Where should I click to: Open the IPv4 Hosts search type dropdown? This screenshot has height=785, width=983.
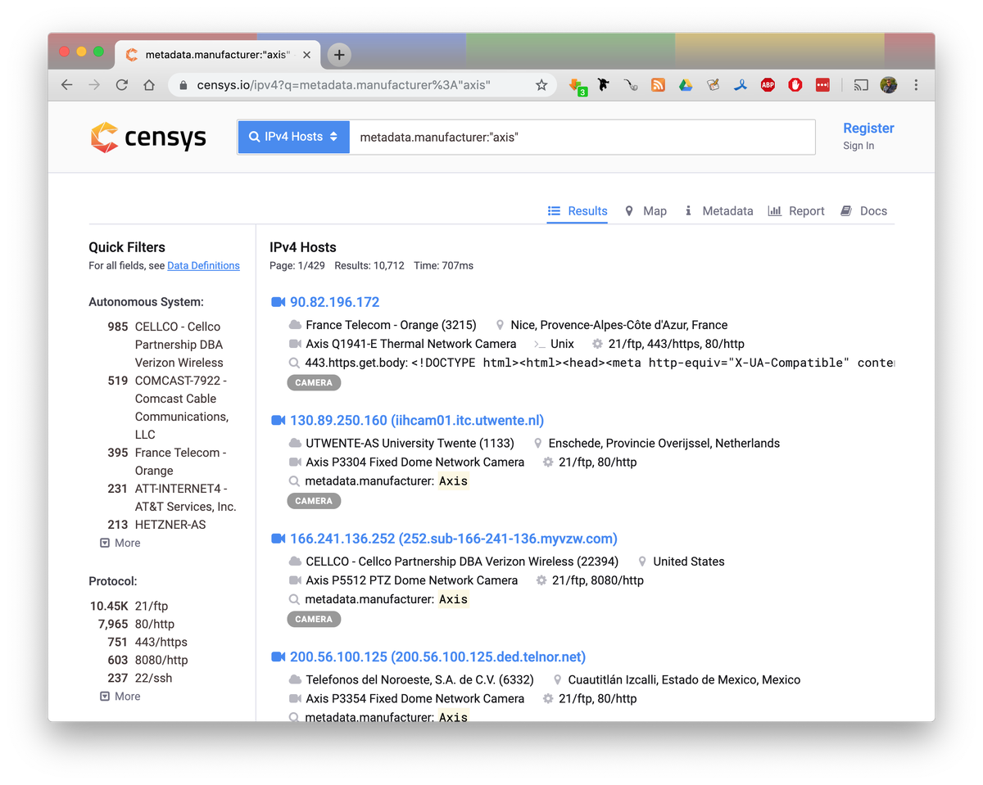[294, 137]
